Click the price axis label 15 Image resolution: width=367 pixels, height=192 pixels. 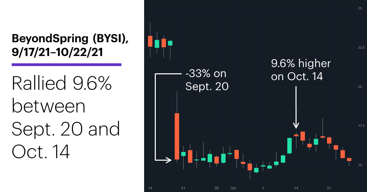point(360,165)
